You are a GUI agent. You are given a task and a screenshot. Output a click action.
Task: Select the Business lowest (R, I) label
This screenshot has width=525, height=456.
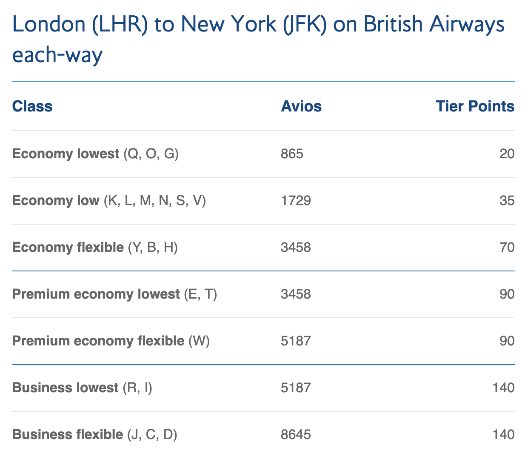(x=82, y=388)
